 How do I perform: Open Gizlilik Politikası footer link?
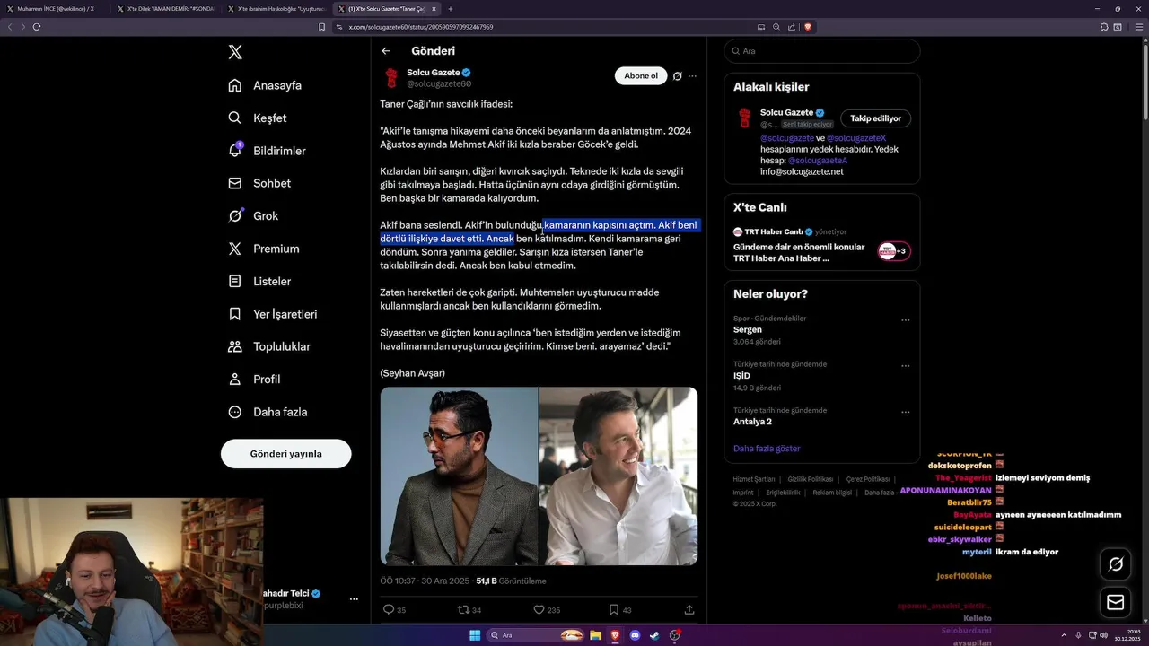(x=811, y=480)
